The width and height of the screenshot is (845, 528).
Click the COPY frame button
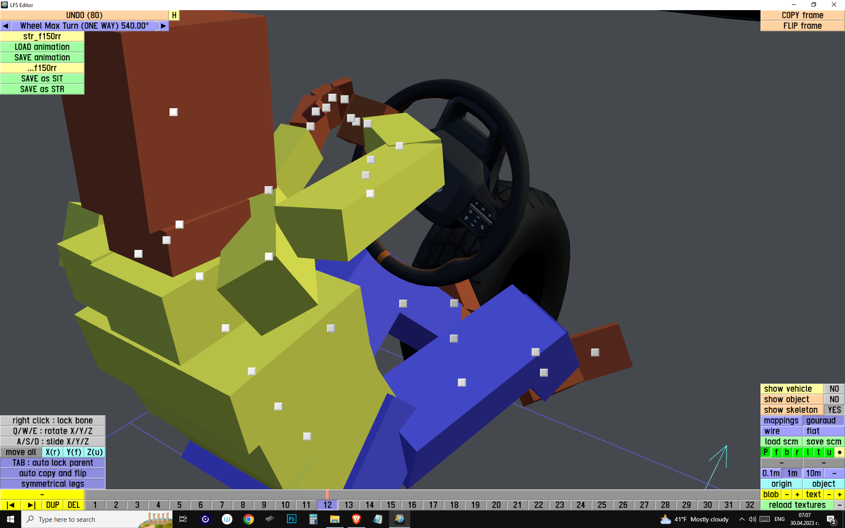click(802, 15)
